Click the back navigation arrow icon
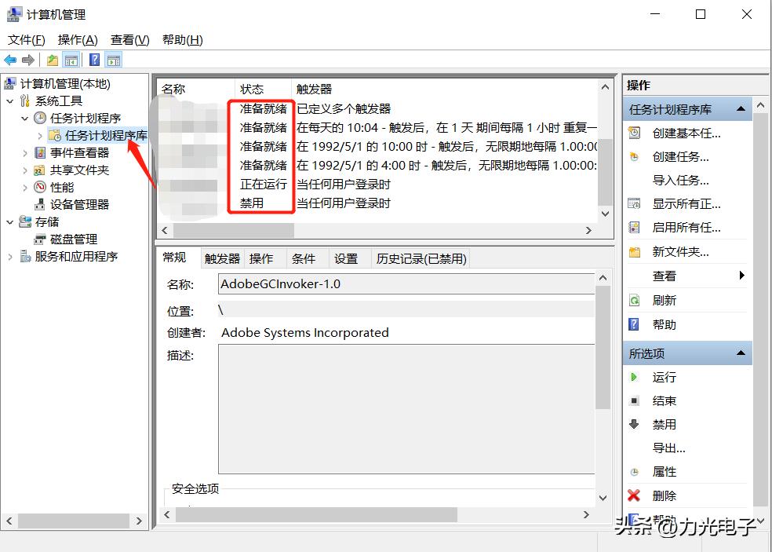Screen dimensions: 772x552 [x=10, y=59]
